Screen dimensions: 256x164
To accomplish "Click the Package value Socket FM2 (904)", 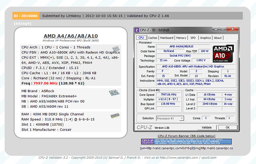I will point(183,56).
